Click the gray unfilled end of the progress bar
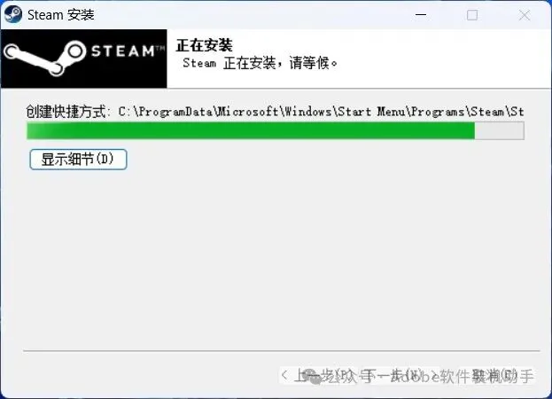This screenshot has width=552, height=399. (499, 130)
